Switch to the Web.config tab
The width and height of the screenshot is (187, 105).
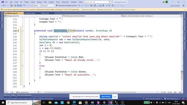click(45, 13)
